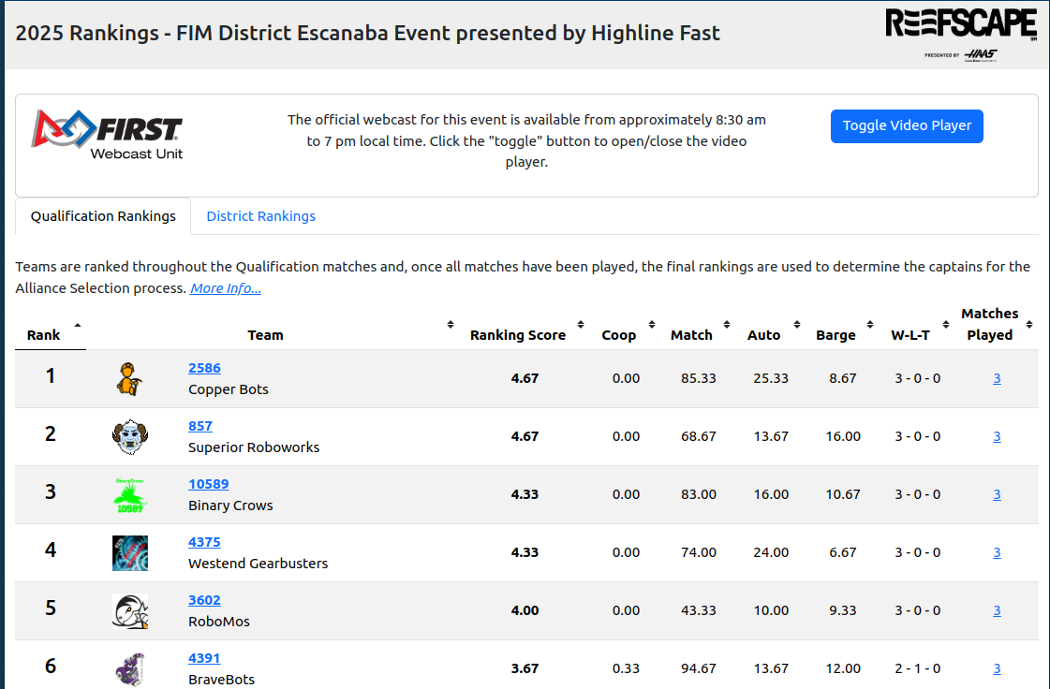Toggle the video player open
Image resolution: width=1050 pixels, height=689 pixels.
[906, 125]
